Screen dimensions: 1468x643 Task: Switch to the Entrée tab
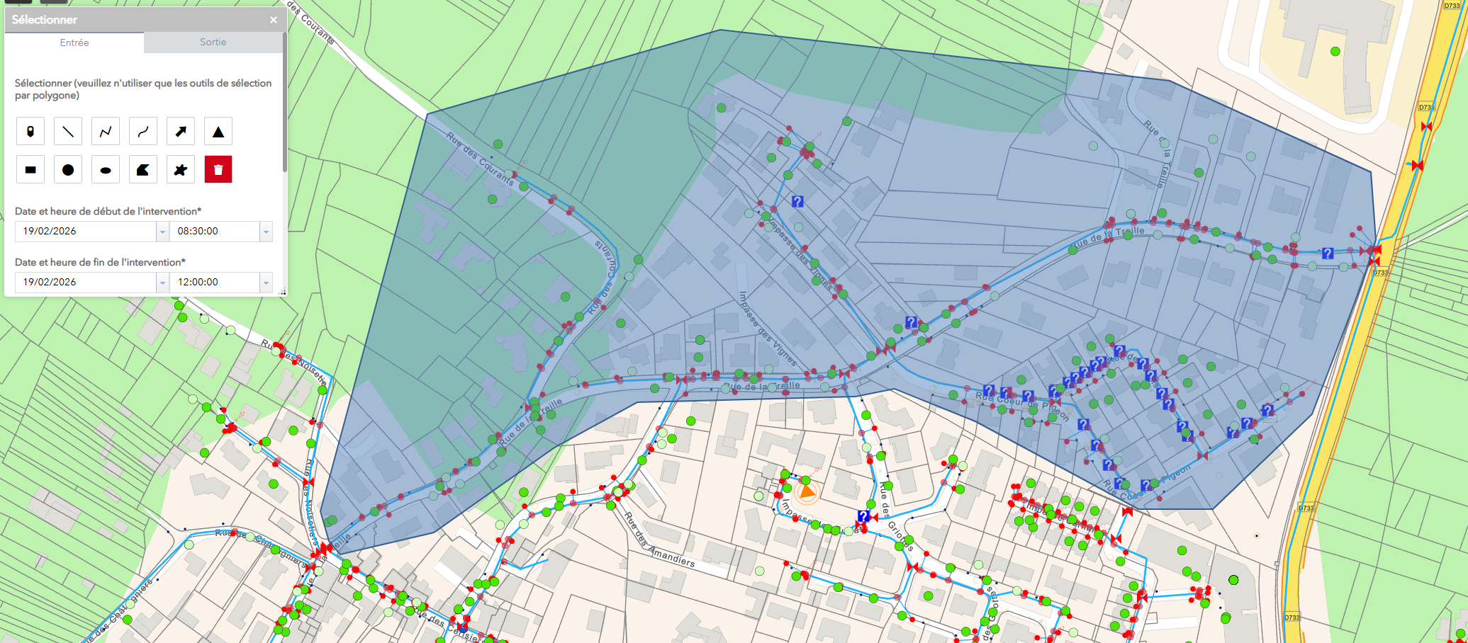[74, 42]
